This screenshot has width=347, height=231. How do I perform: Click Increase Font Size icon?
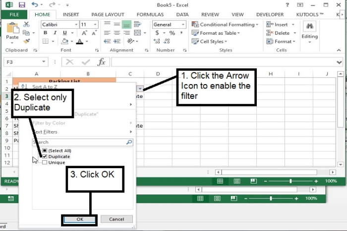[84, 33]
